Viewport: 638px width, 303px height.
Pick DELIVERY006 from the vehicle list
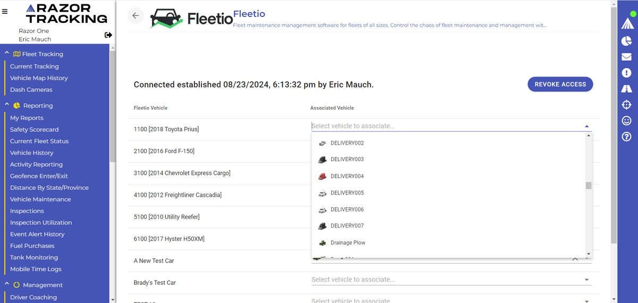tap(449, 209)
